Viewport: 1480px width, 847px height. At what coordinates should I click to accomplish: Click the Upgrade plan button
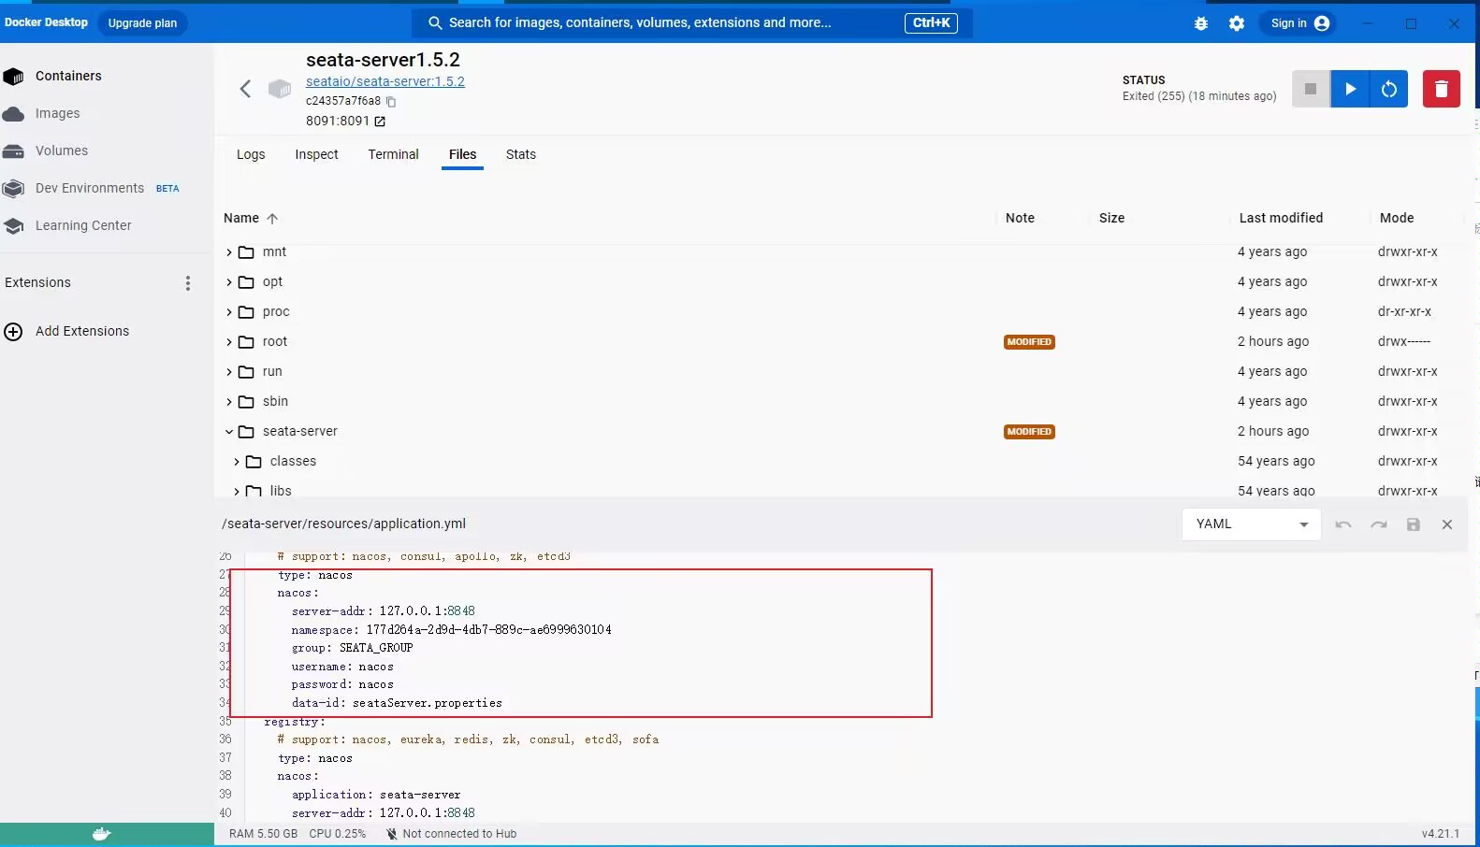click(142, 23)
